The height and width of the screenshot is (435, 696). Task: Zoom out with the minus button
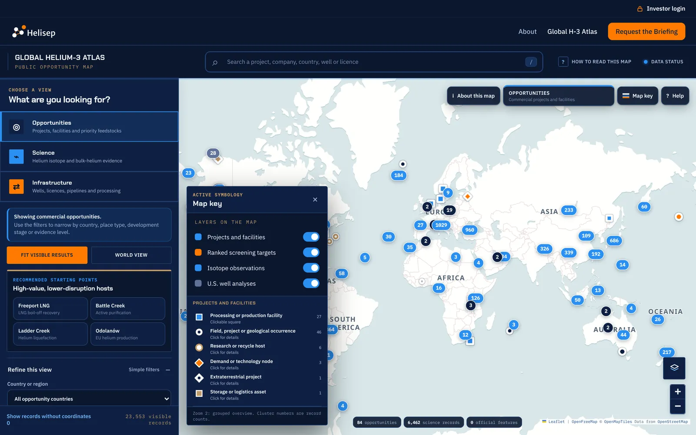click(x=678, y=406)
